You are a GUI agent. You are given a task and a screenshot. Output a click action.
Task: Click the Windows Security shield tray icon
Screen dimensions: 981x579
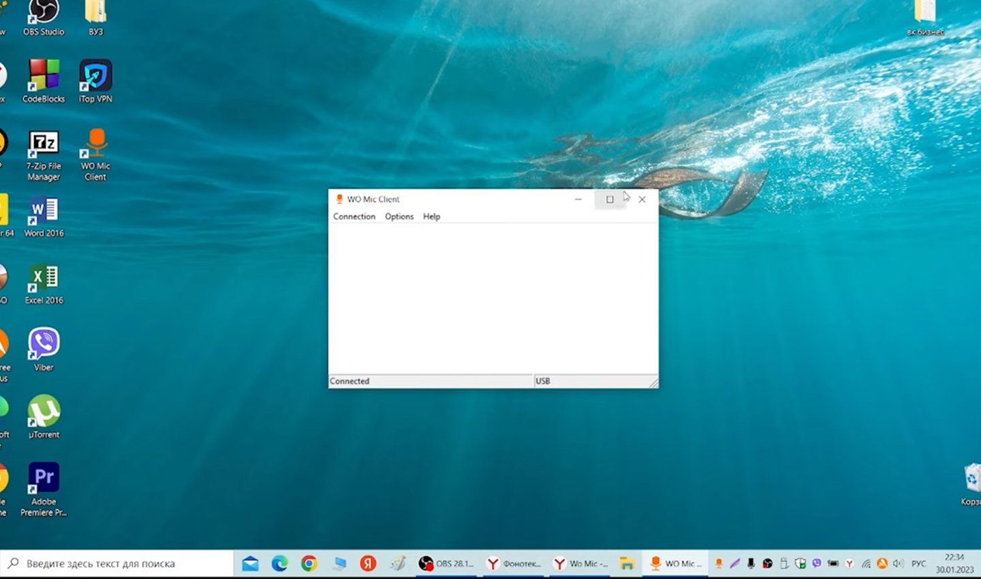(x=800, y=563)
